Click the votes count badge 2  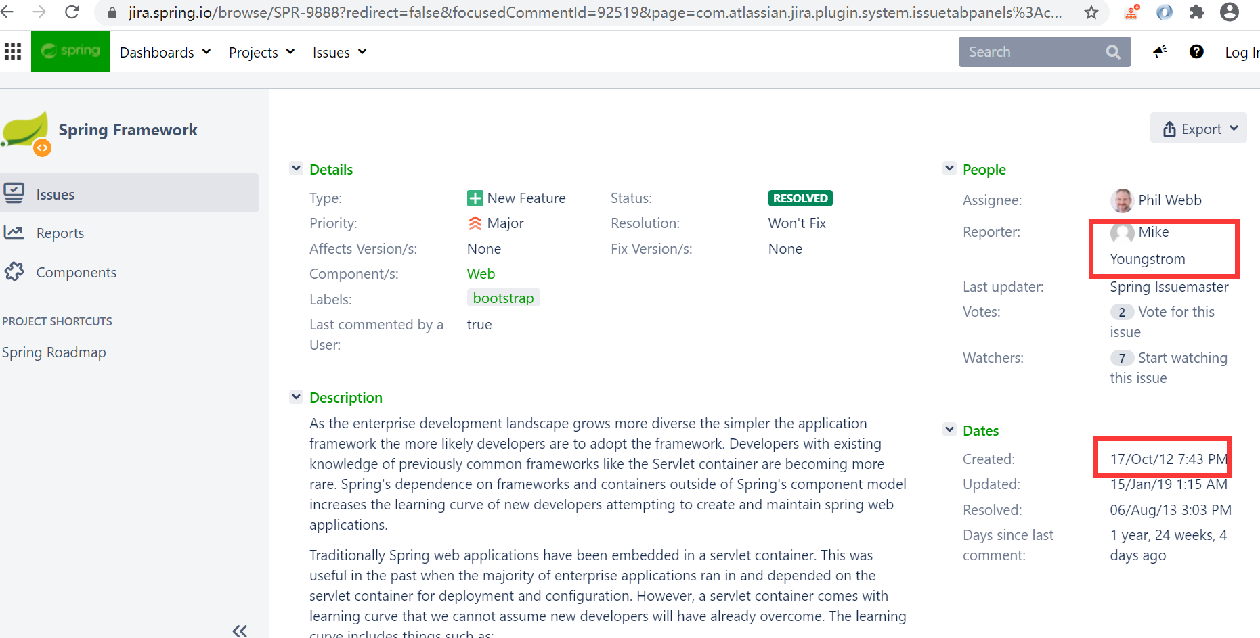click(x=1122, y=312)
